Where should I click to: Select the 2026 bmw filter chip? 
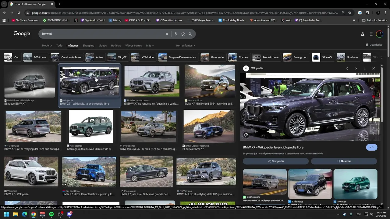(35, 57)
